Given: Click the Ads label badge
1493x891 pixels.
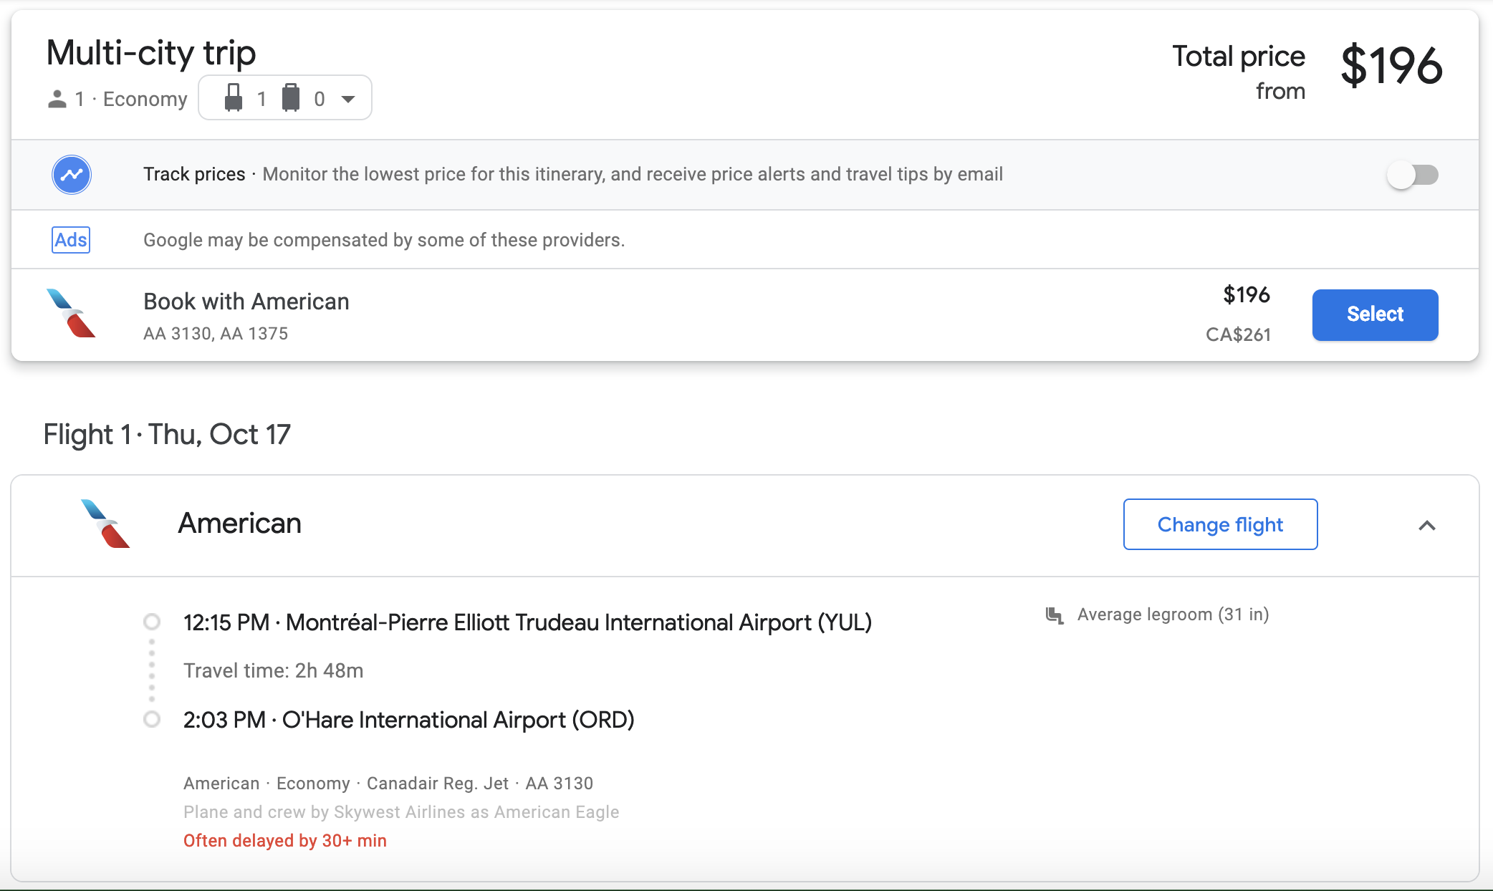Looking at the screenshot, I should click(71, 240).
